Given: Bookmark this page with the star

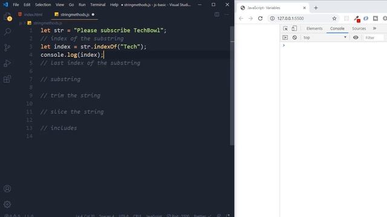Looking at the screenshot, I should pos(334,19).
